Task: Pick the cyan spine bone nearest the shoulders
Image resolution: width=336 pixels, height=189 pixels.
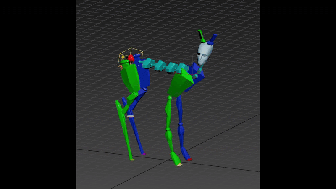Action: point(182,67)
